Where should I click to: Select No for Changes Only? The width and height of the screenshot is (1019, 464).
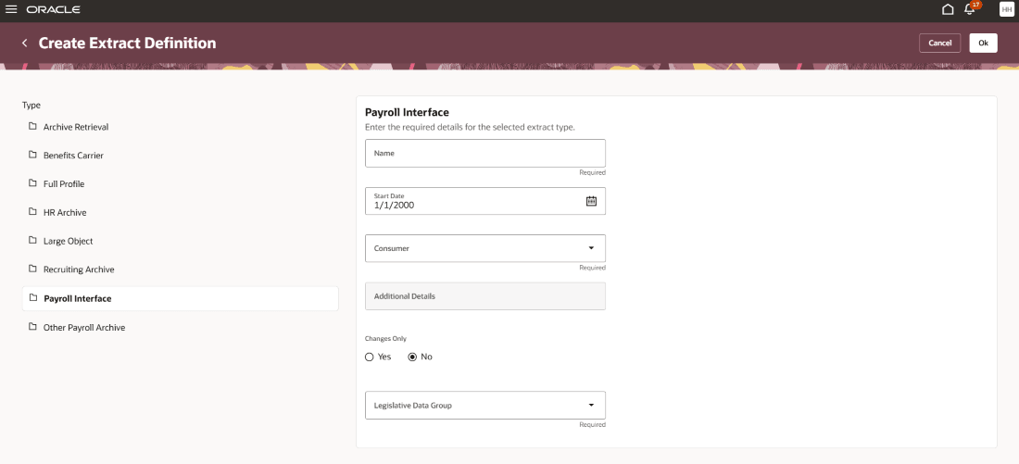click(412, 357)
